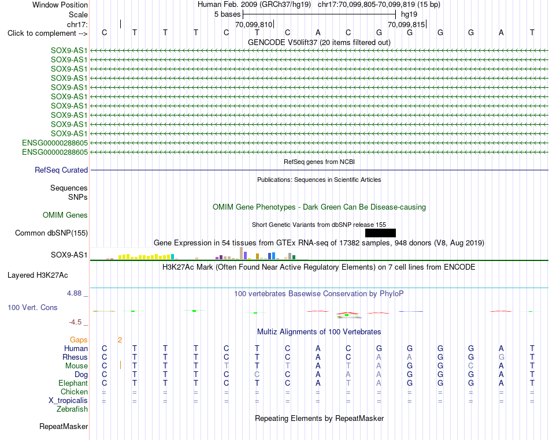
Task: Click the 70,099,810 position tick label
Action: (254, 25)
